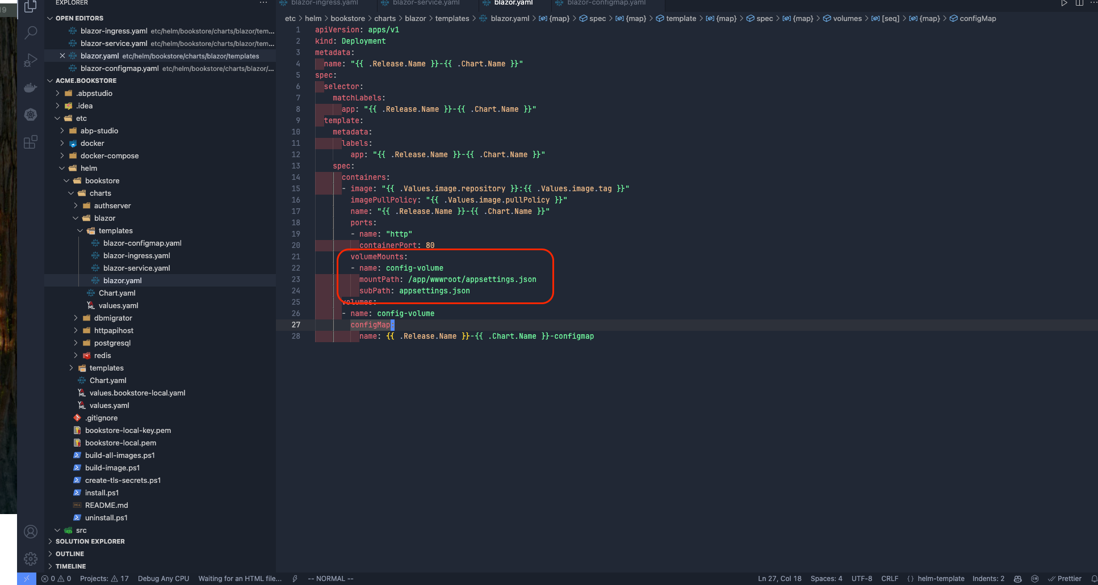The width and height of the screenshot is (1098, 585).
Task: Click the CRLF end-of-line selector
Action: pos(889,579)
